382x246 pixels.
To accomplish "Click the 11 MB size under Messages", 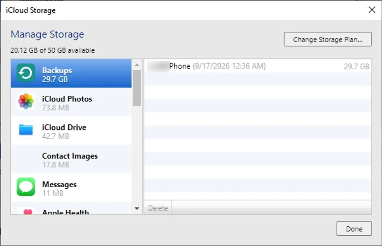I will (x=53, y=193).
